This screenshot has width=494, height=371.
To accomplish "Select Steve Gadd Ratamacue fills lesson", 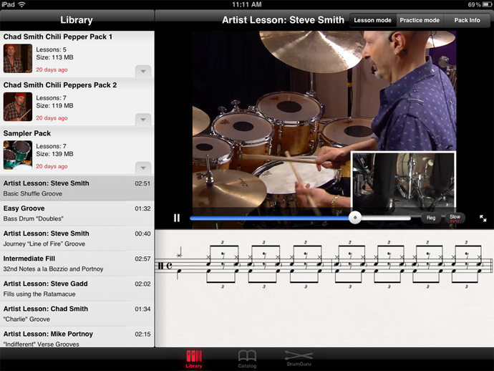I will (77, 289).
